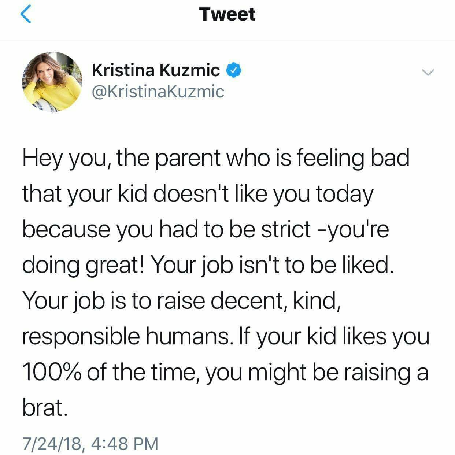Open the @KristinaKuzmic handle link

coord(158,92)
